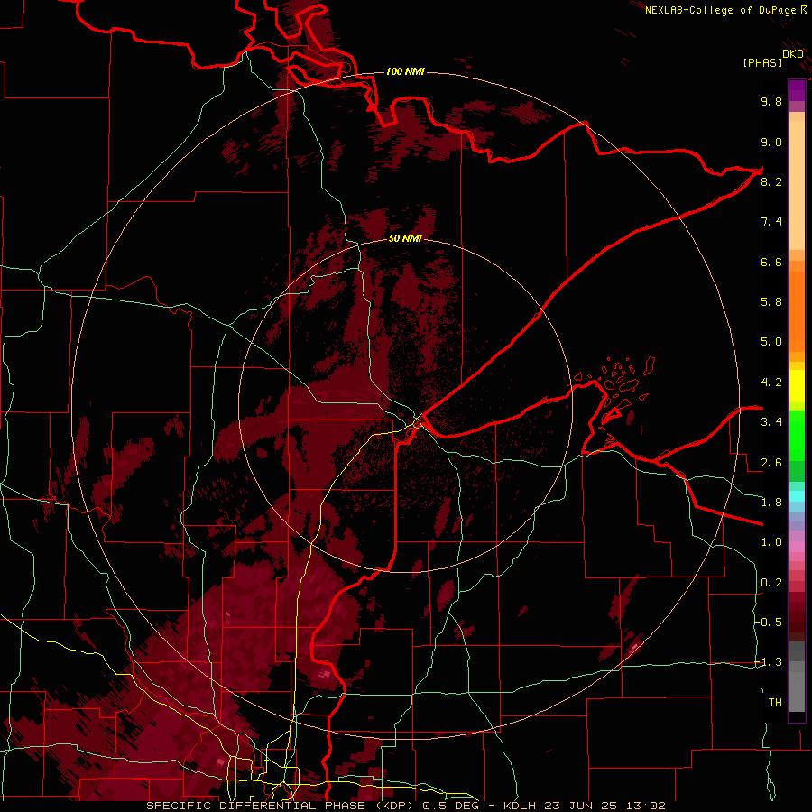
Task: Select the 8.2 scale value
Action: 771,181
